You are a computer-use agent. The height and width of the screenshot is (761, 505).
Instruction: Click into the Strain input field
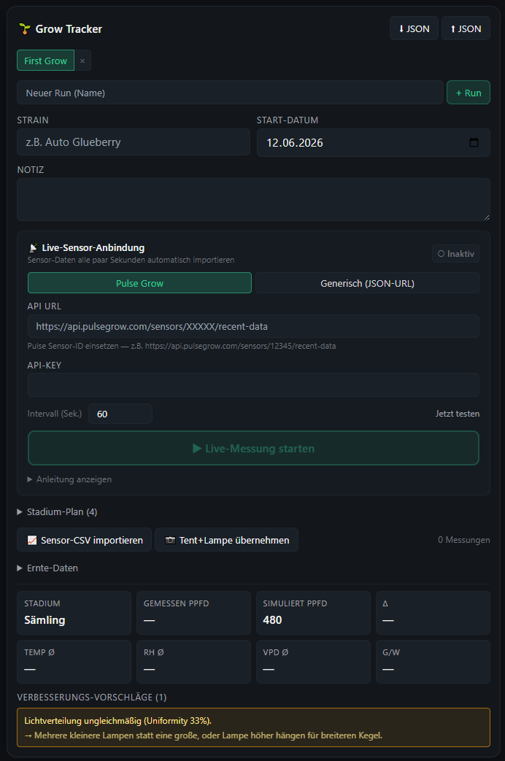pos(134,142)
